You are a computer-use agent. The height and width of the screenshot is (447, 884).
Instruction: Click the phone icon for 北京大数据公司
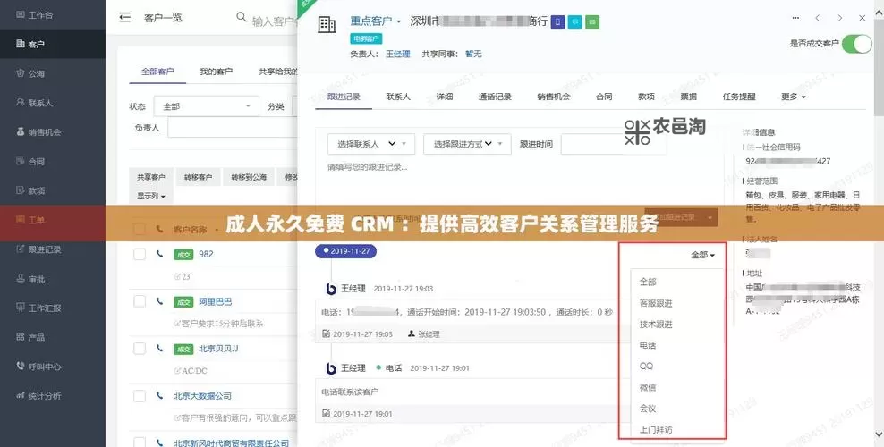click(159, 396)
